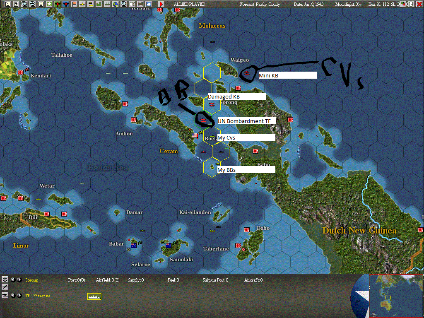Select the Japanese flag base at Kendari
Screen dimensions: 424x318
(x=21, y=72)
